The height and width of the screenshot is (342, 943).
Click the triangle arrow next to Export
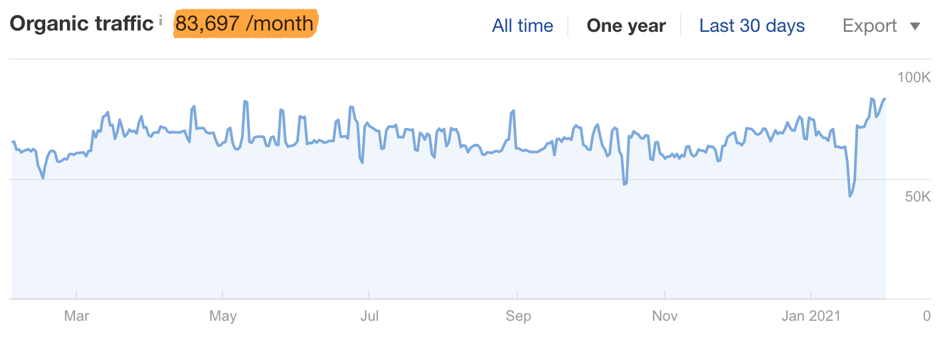915,27
